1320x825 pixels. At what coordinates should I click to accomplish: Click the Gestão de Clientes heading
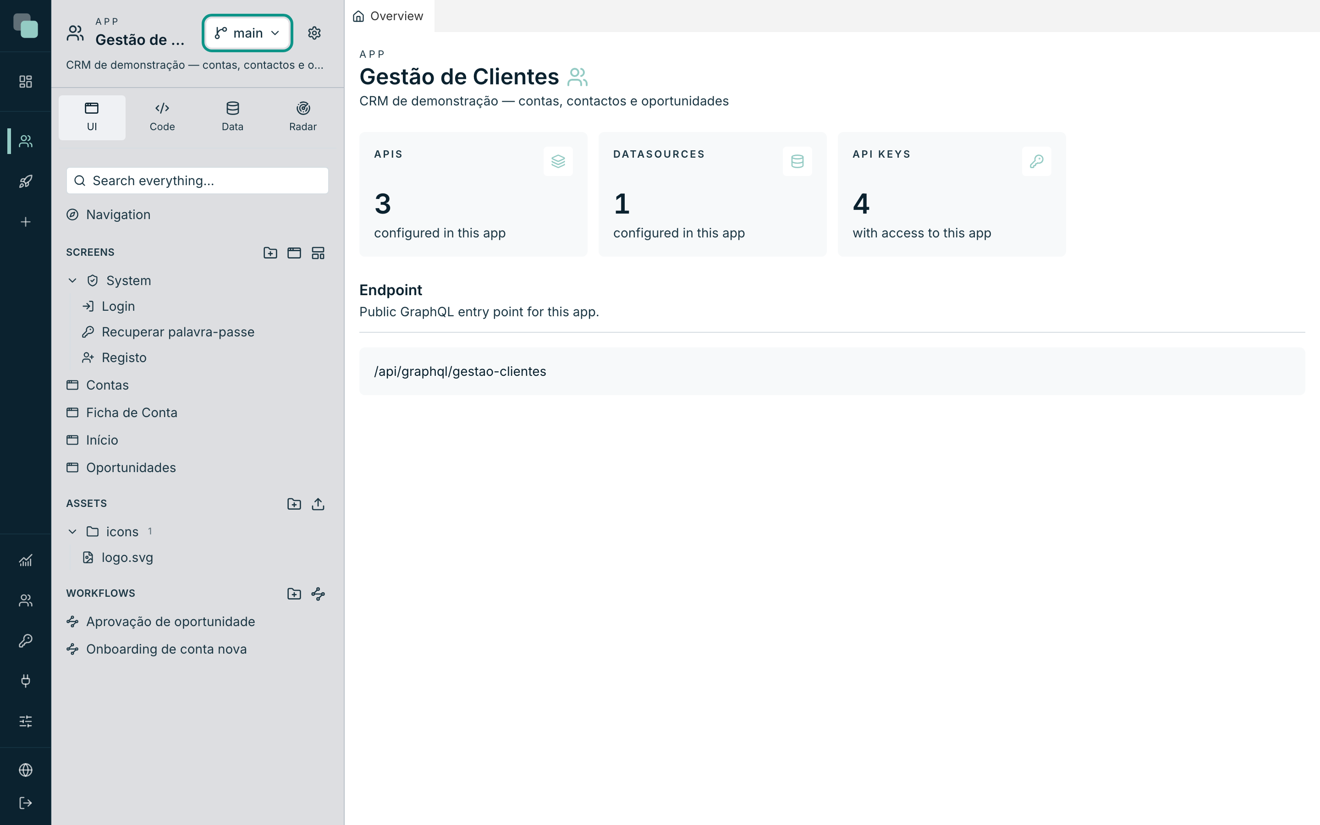click(459, 77)
